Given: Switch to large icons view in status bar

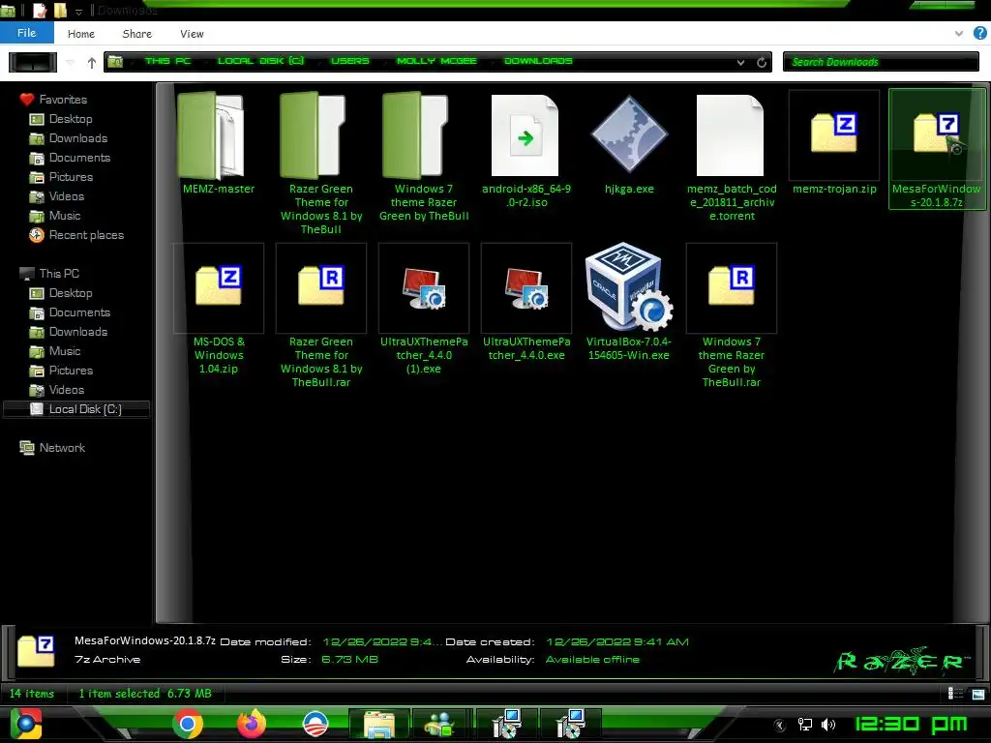Looking at the screenshot, I should [977, 694].
